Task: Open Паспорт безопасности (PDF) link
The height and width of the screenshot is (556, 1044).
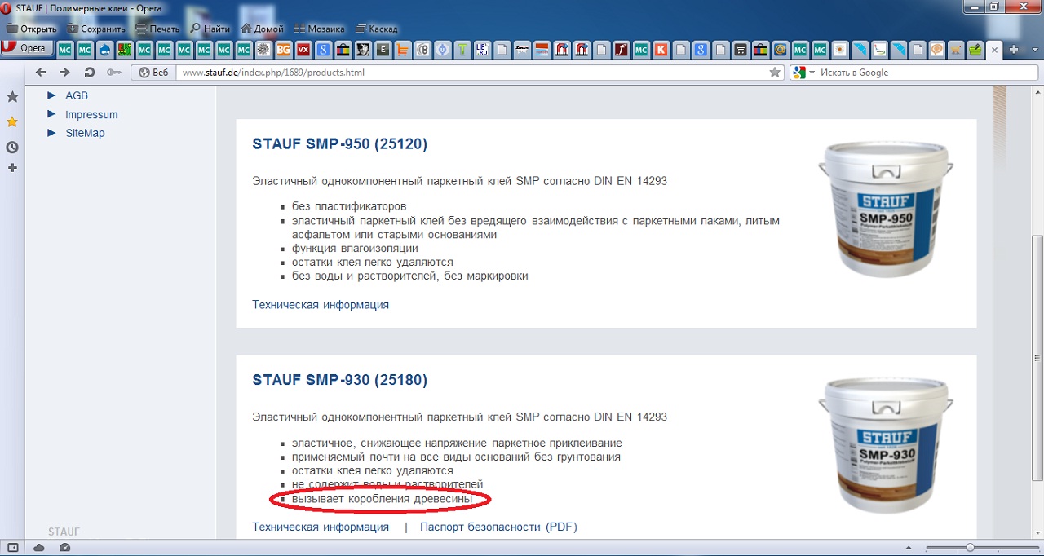Action: pyautogui.click(x=498, y=527)
